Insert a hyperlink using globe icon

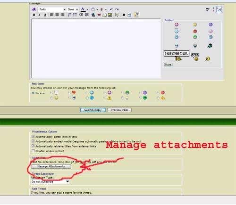coord(93,15)
